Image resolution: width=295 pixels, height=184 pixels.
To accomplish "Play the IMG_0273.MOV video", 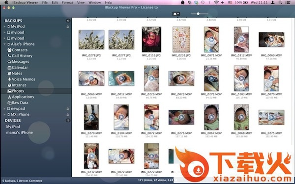I will (211, 79).
